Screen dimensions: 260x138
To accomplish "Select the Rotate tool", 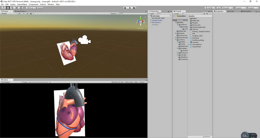I will click(12, 8).
